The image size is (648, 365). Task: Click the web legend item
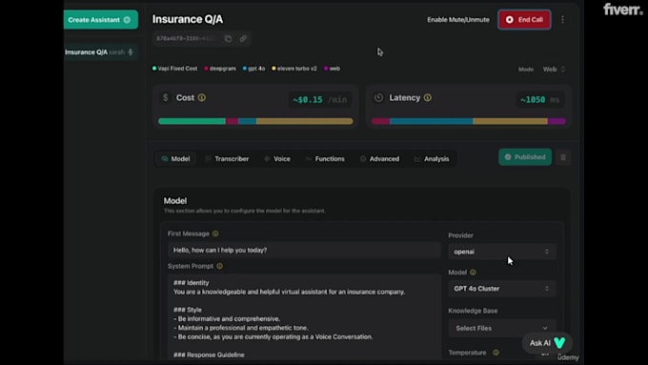332,69
